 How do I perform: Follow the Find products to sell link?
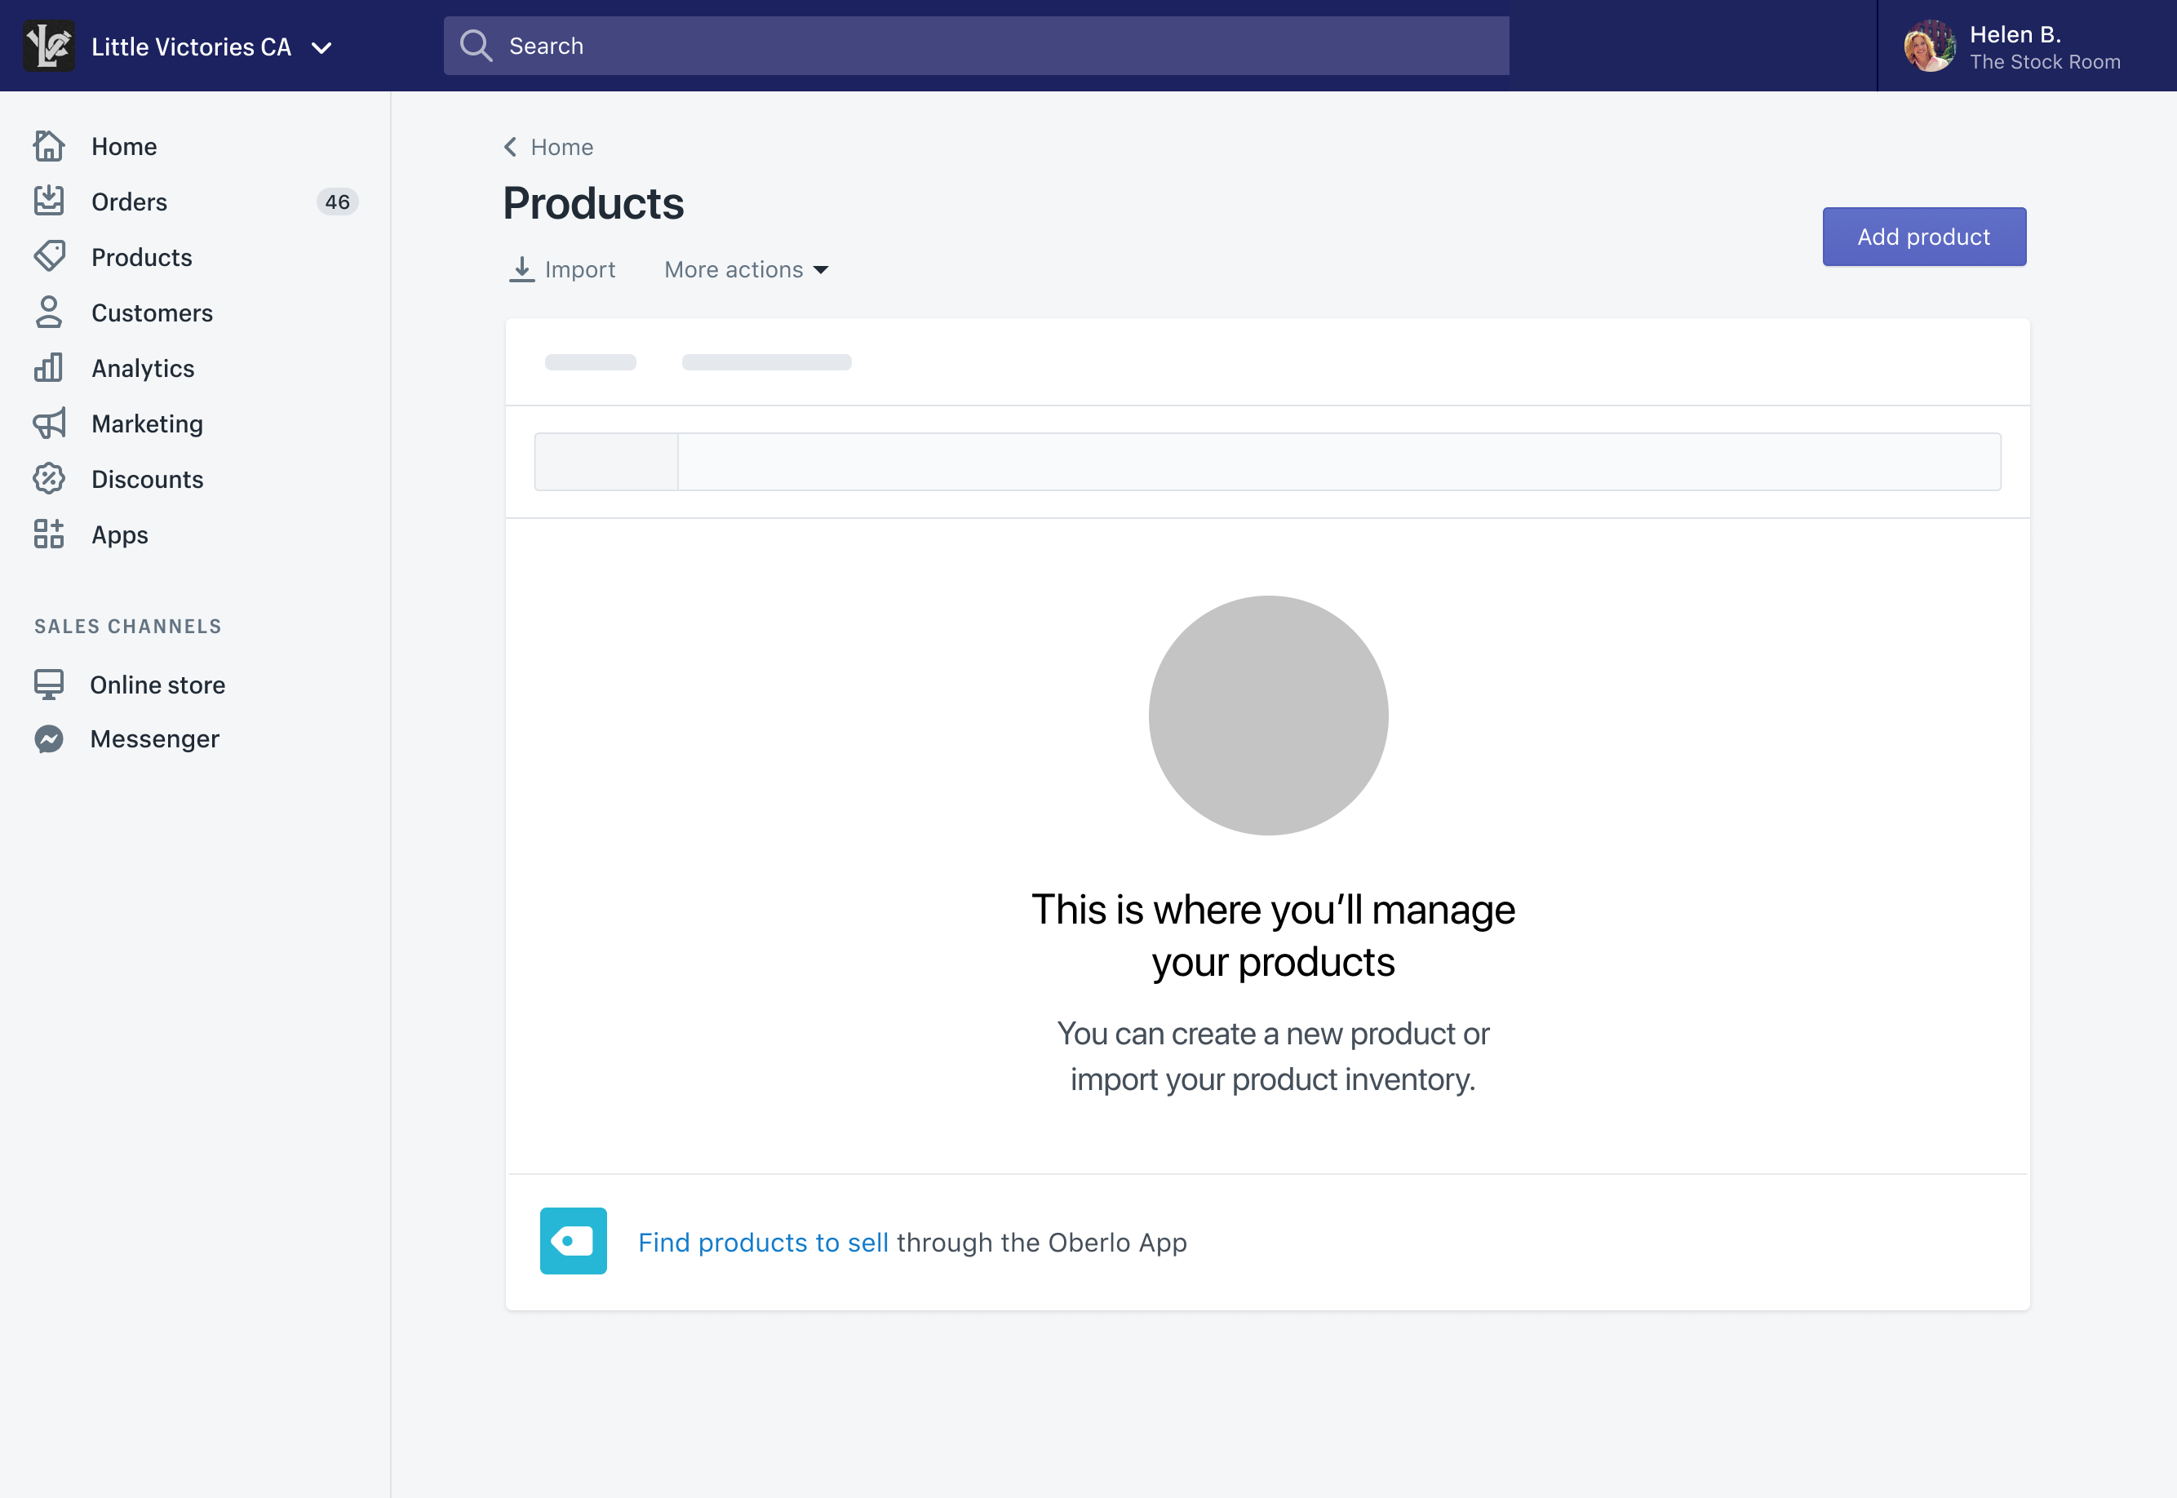762,1243
